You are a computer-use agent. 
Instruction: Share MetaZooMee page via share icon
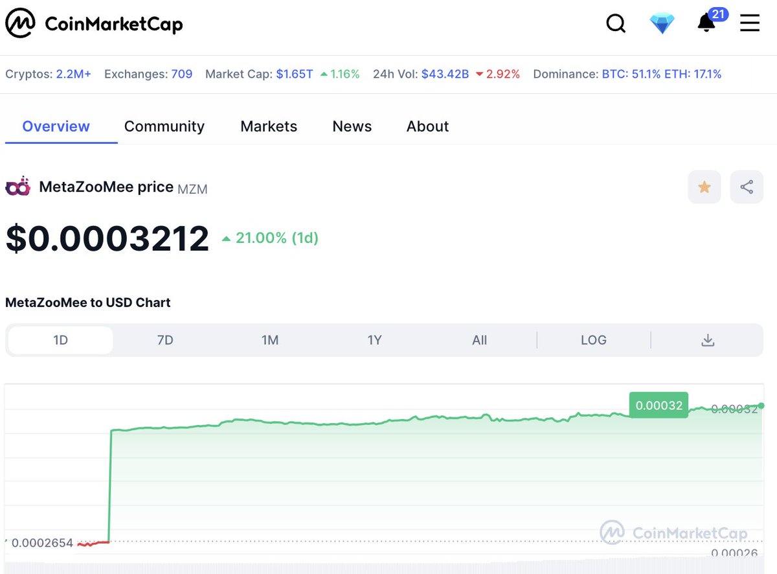[x=747, y=187]
